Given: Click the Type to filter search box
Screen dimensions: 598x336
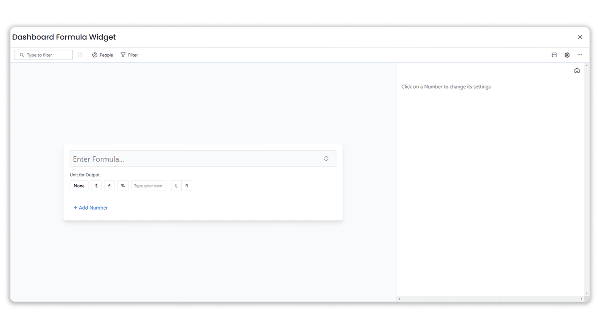Looking at the screenshot, I should [43, 55].
